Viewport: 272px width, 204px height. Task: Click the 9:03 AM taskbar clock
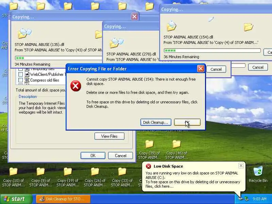coord(259,199)
